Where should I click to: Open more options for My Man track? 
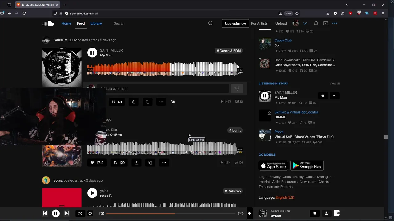[x=161, y=102]
